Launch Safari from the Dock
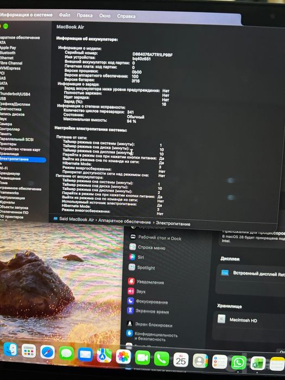285x380 pixels. pos(48,352)
